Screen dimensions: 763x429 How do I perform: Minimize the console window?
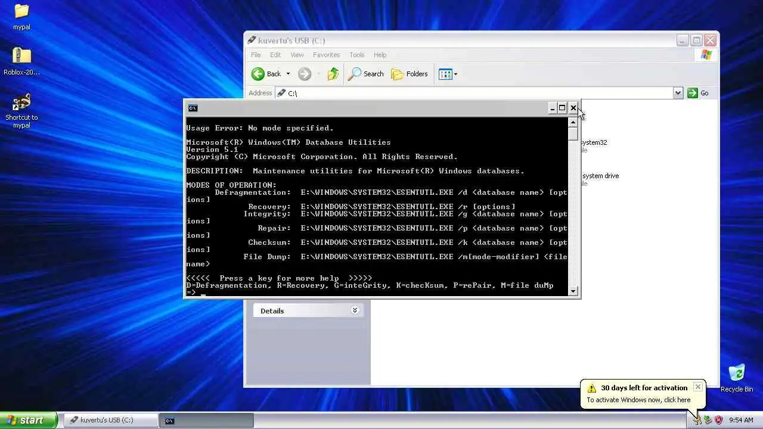(553, 108)
